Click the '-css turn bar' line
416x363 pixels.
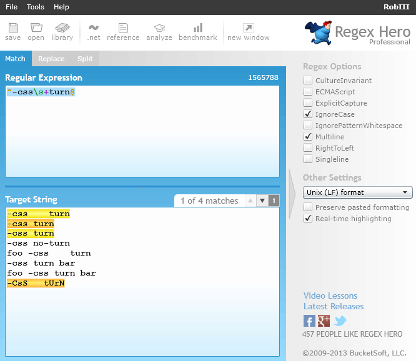[41, 263]
